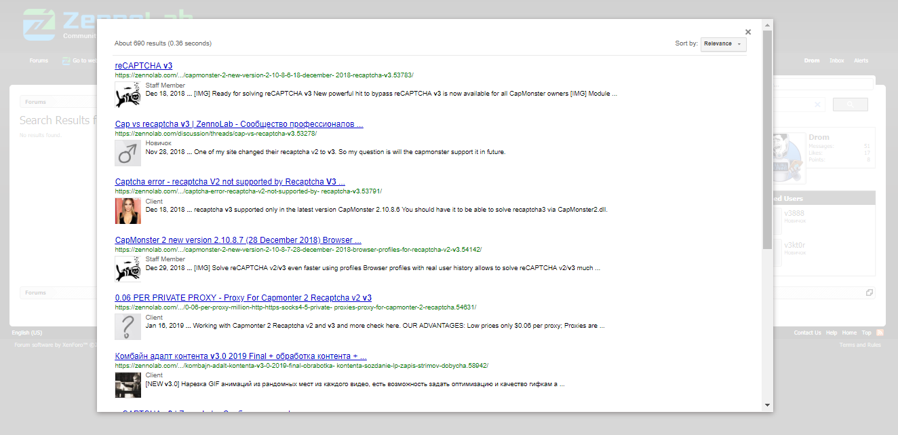898x435 pixels.
Task: Click the v3kt0r user link in the sidebar
Action: pyautogui.click(x=795, y=245)
